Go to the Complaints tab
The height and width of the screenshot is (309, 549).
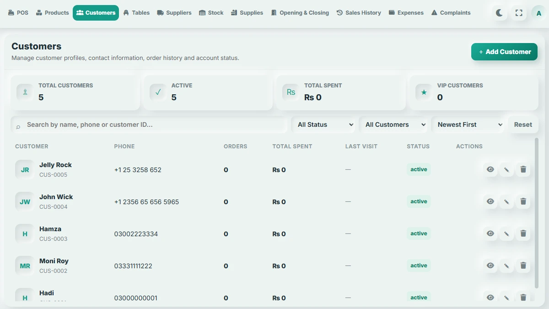451,13
